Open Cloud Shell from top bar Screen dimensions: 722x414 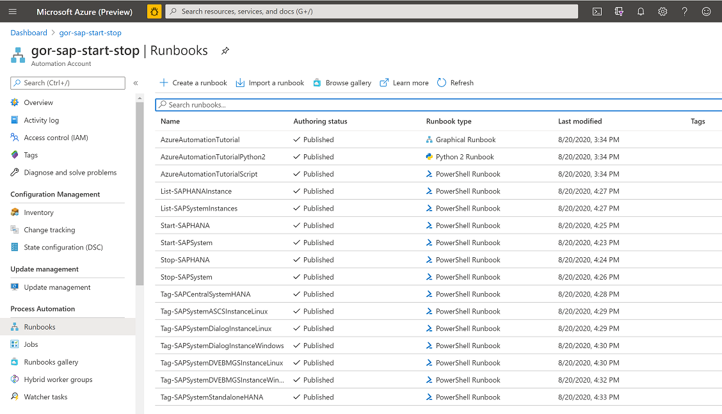(x=597, y=12)
